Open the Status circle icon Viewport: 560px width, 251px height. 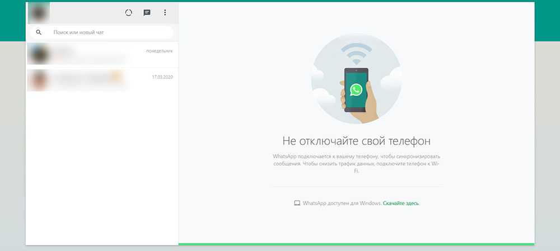coord(128,13)
